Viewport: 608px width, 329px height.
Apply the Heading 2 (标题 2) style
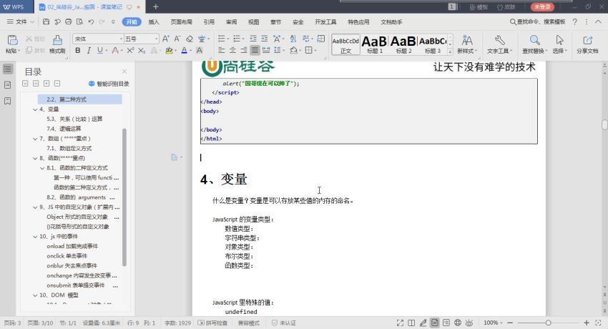(x=403, y=44)
